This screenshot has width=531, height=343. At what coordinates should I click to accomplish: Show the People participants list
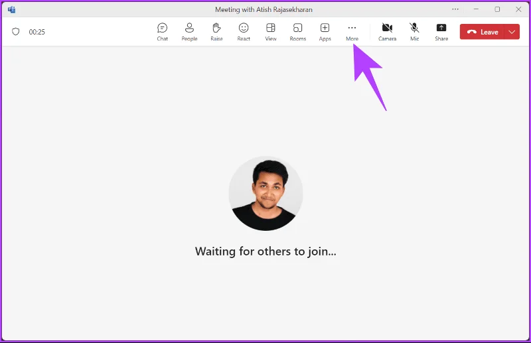[189, 32]
